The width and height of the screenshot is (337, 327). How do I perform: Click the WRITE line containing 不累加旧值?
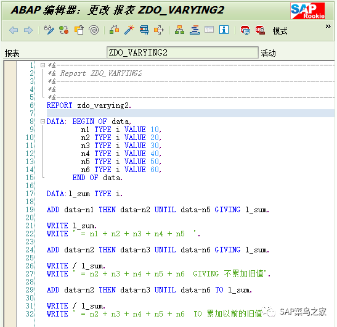point(158,274)
